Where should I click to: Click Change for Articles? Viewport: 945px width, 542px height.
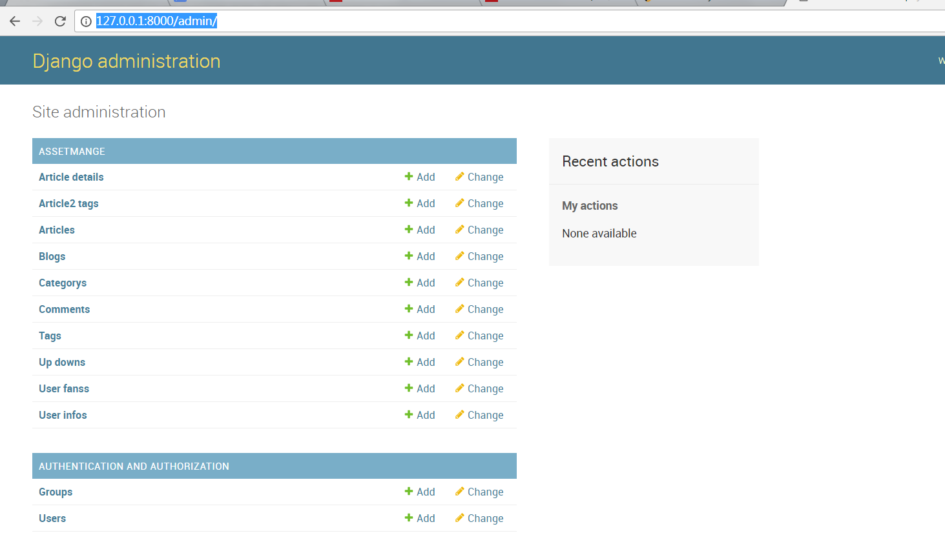[x=479, y=230]
